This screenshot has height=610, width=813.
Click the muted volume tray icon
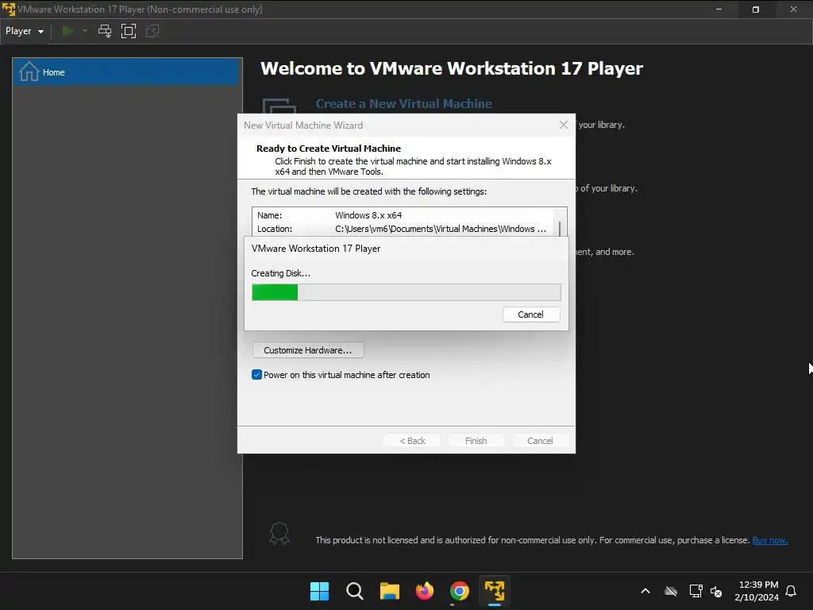click(x=716, y=591)
